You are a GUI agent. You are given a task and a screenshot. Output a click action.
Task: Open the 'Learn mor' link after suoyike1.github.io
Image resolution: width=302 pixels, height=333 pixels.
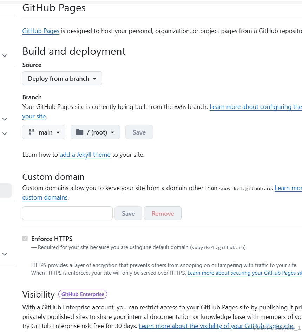pos(288,188)
